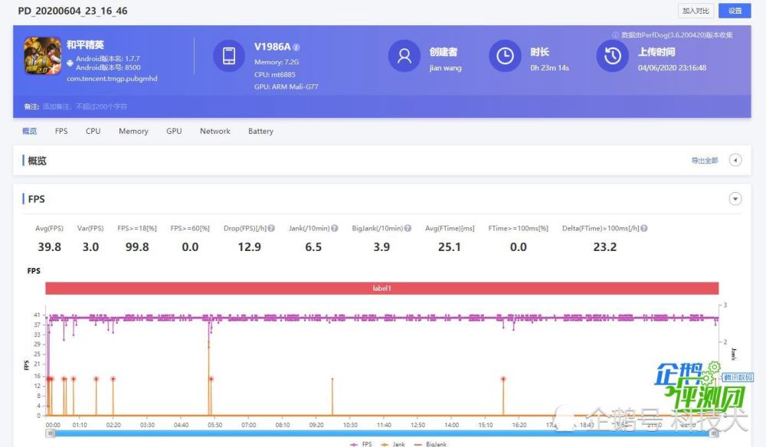Open help icon beside BigJank(/10min)
This screenshot has width=766, height=447.
click(408, 228)
